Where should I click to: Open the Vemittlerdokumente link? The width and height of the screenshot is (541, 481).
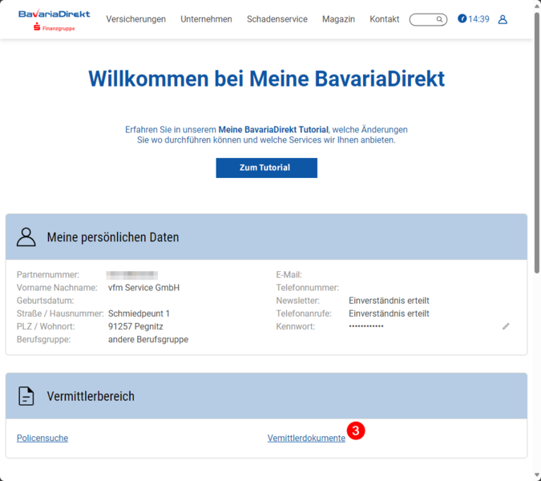306,439
